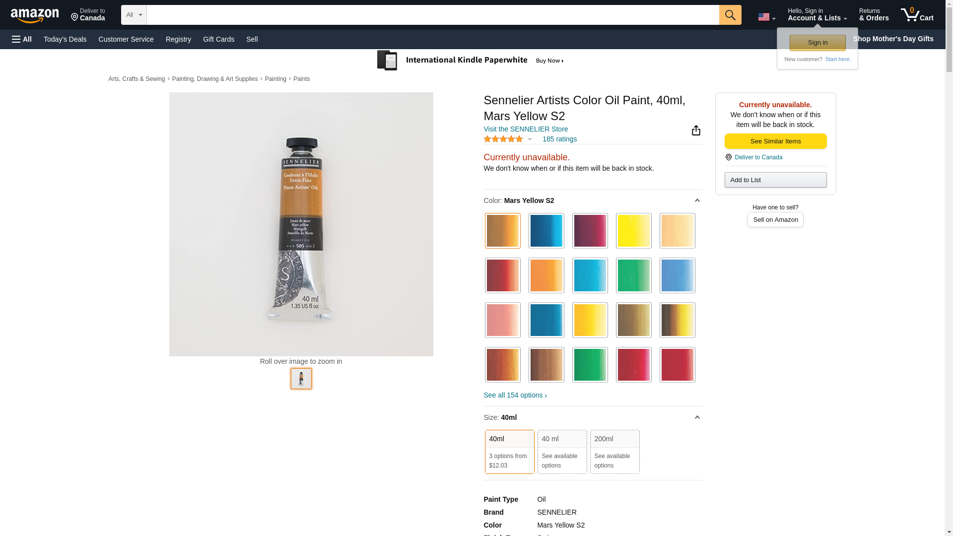This screenshot has height=536, width=953.
Task: Open the search category All dropdown
Action: 134,15
